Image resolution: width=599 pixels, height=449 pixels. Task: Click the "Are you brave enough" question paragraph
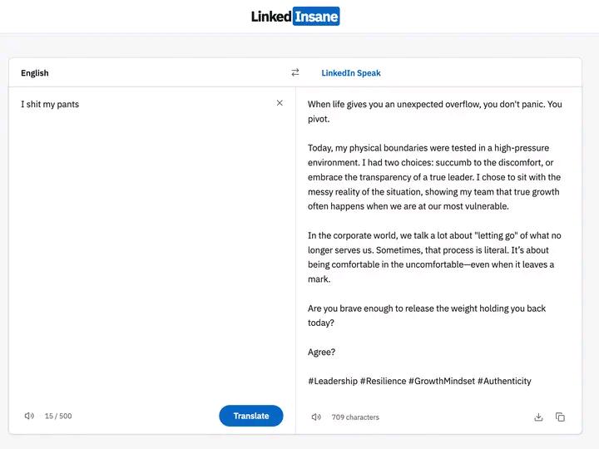[426, 315]
